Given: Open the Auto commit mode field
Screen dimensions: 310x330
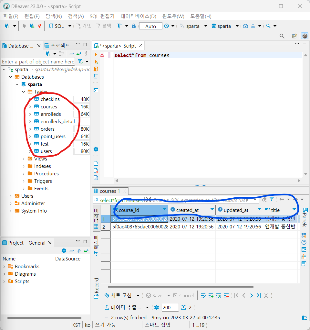Looking at the screenshot, I should pyautogui.click(x=150, y=26).
